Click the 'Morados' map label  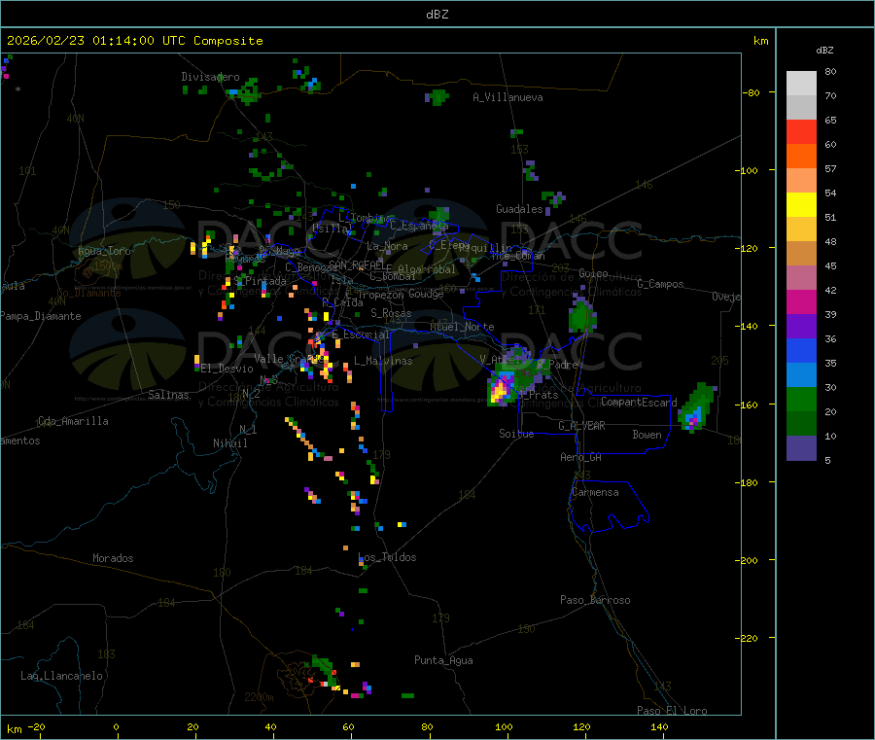pos(113,558)
